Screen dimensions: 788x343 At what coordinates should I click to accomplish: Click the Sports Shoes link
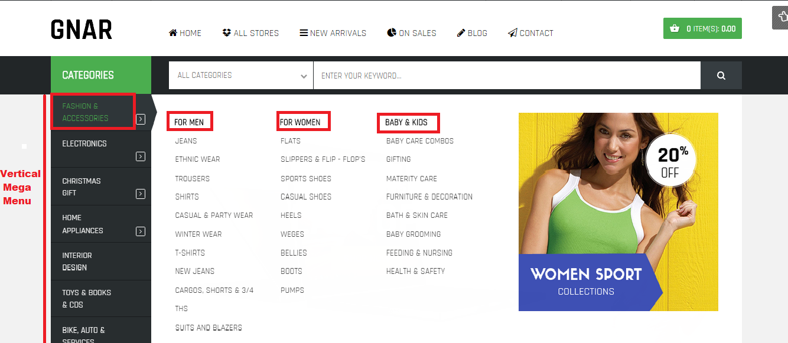[x=306, y=178]
